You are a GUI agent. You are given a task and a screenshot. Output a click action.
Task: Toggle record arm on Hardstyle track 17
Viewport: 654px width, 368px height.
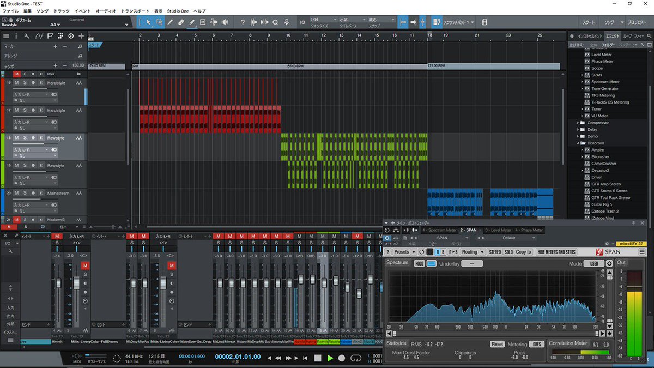point(33,110)
